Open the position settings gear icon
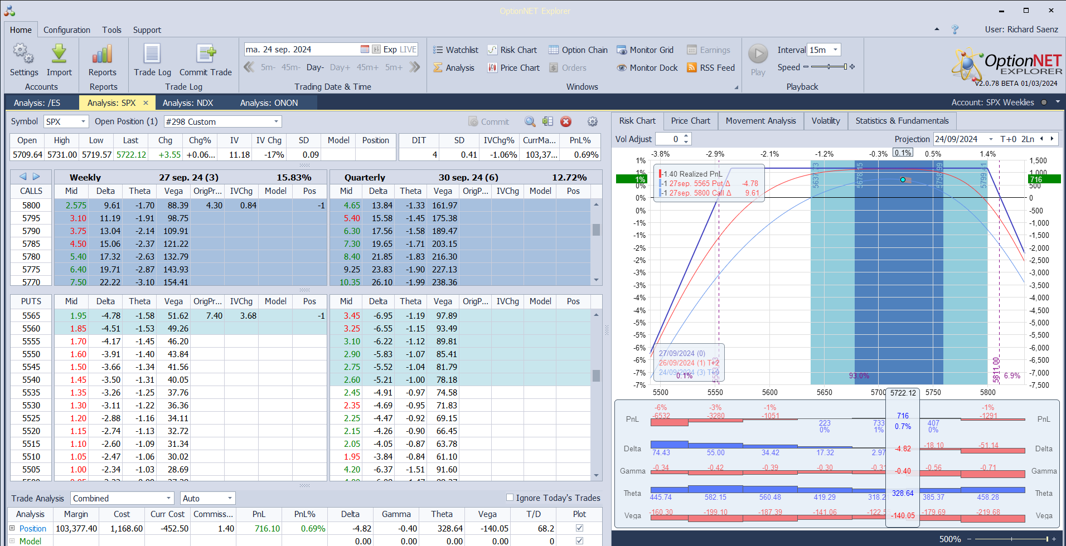This screenshot has width=1066, height=546. click(x=593, y=121)
